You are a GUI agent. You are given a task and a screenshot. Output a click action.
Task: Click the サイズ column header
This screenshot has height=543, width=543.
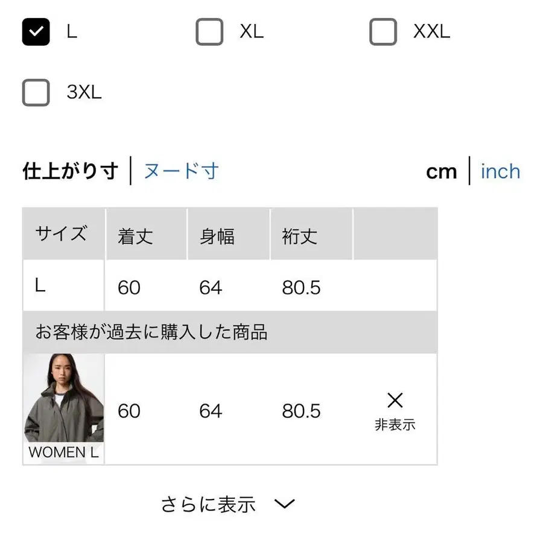[x=61, y=233]
